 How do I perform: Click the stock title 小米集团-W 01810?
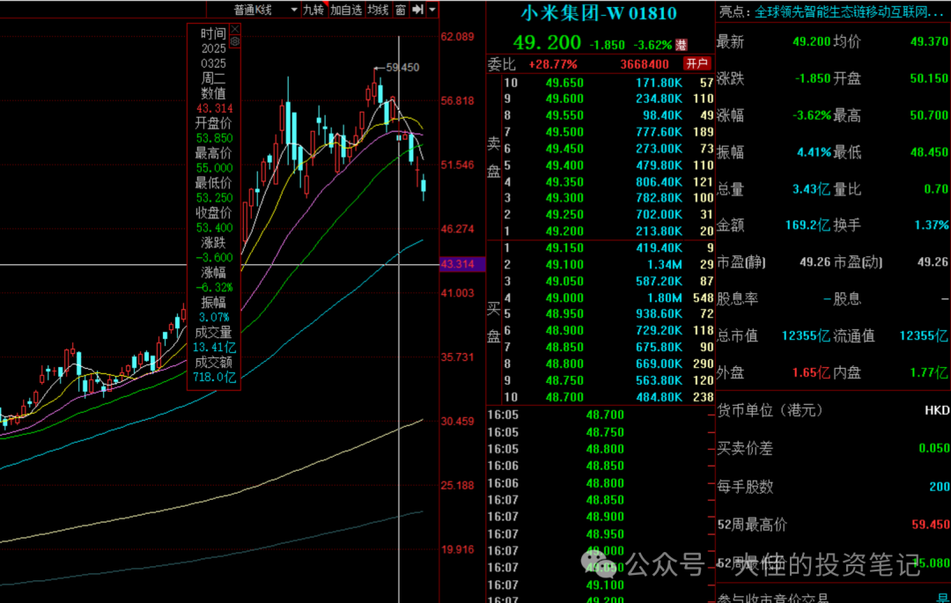click(x=599, y=12)
